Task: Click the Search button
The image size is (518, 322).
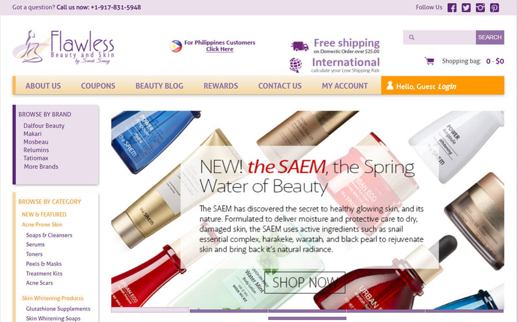Action: (490, 38)
